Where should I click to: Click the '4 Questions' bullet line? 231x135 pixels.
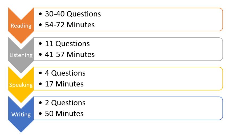(62, 73)
